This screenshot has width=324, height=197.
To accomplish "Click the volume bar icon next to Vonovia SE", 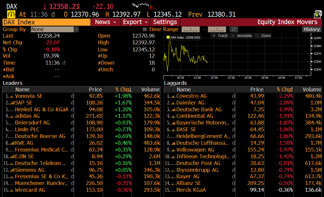I will pyautogui.click(x=12, y=96).
